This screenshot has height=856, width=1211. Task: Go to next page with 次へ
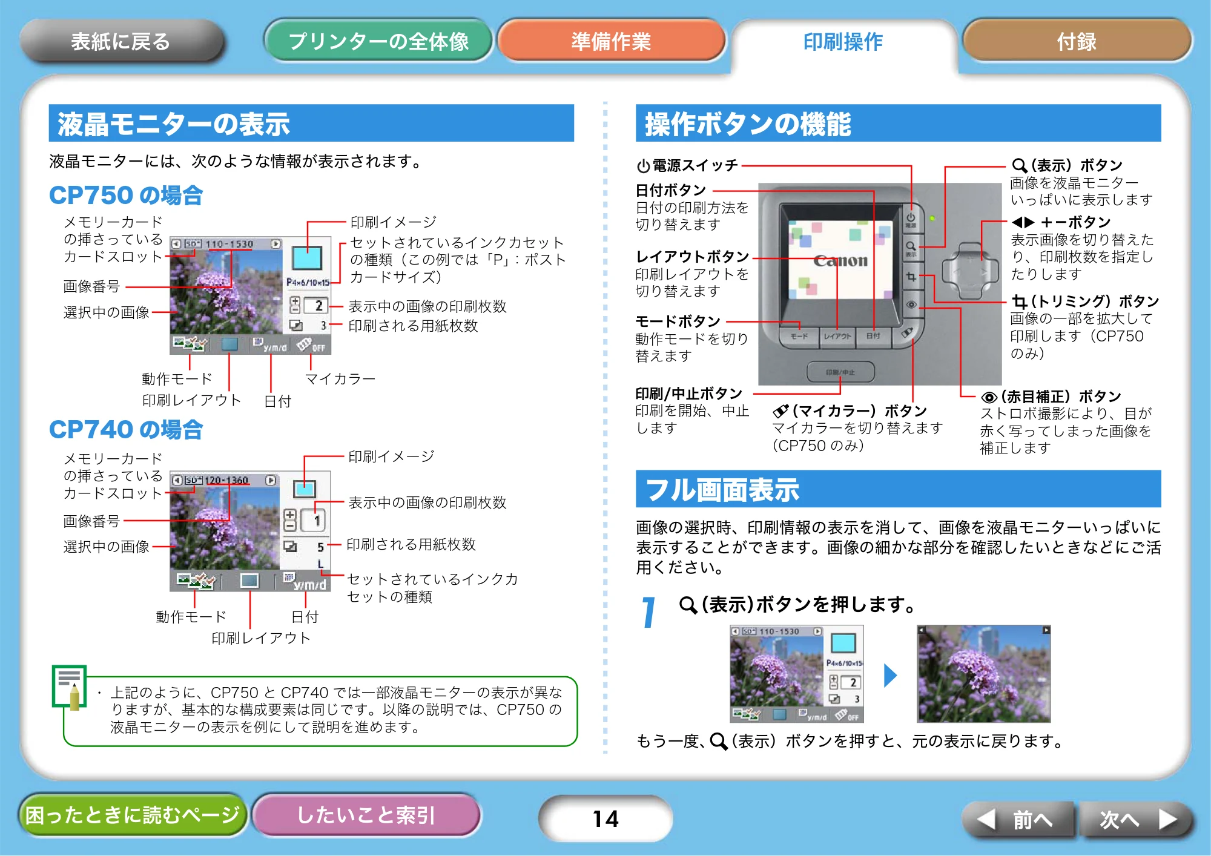(1137, 820)
